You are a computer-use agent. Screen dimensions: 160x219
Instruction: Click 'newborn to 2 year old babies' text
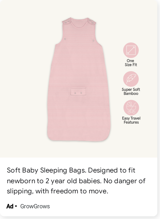coord(54,181)
